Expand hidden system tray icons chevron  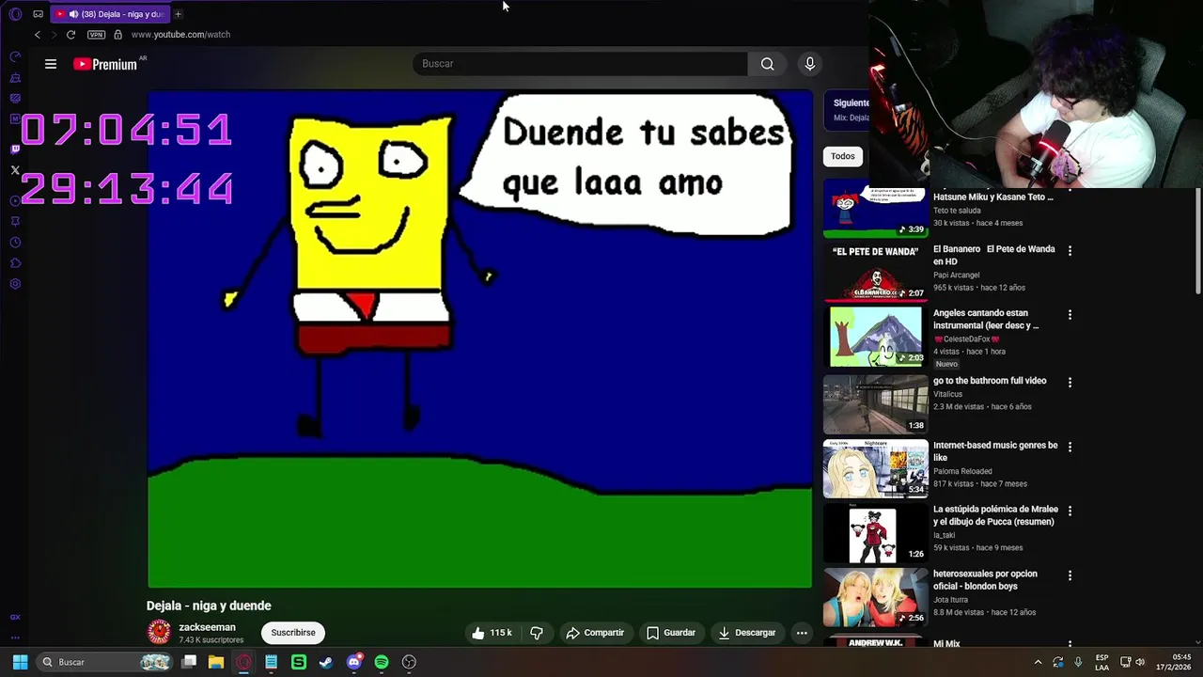(1038, 662)
